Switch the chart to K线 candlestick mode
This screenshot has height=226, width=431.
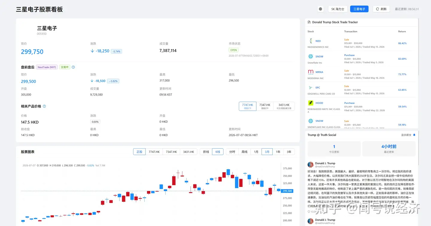tap(218, 152)
